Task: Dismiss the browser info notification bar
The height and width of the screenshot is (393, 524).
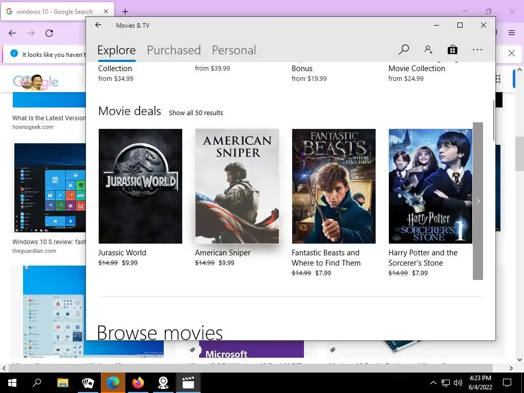Action: tap(512, 53)
